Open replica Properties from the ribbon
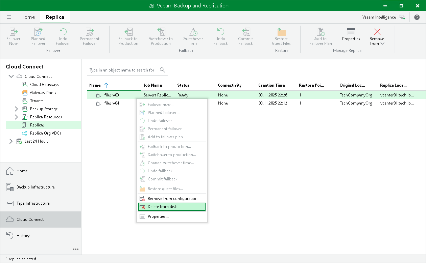 click(x=351, y=34)
